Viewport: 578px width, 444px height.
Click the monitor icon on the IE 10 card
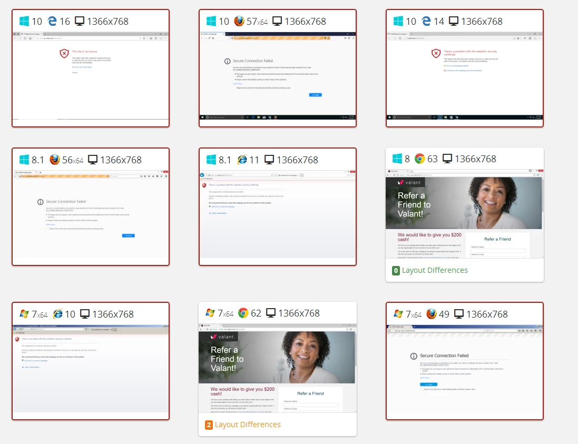coord(85,314)
